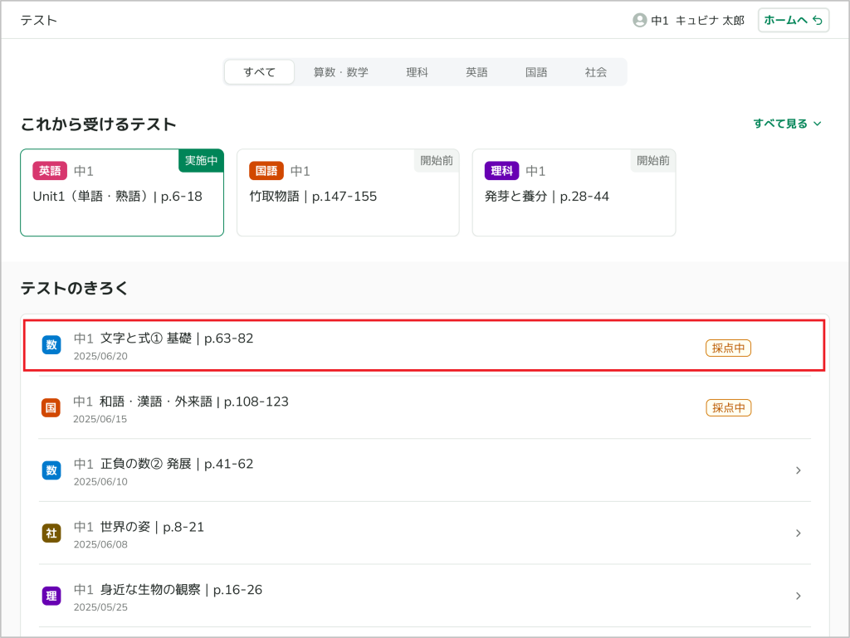Click 採点中 badge on 文字と式① row
Viewport: 850px width, 638px height.
pyautogui.click(x=728, y=348)
